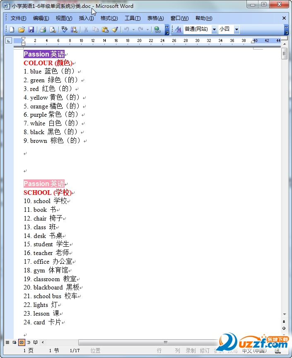
Task: Paste from clipboard icon
Action: pyautogui.click(x=105, y=29)
